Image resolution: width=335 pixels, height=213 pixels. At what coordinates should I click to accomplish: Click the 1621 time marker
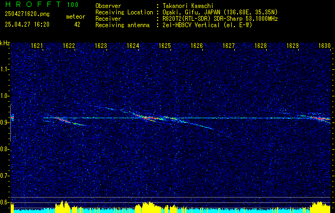coord(37,46)
